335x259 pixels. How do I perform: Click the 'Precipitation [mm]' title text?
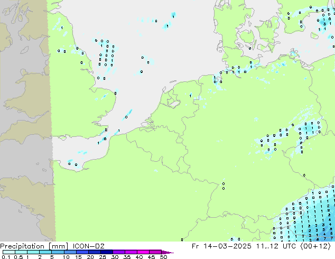34,246
